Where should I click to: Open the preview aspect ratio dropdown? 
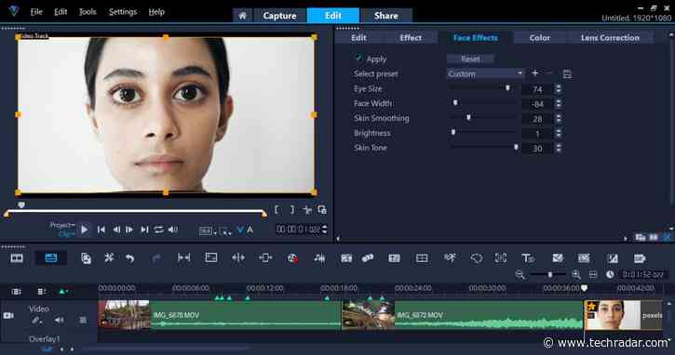coord(208,231)
